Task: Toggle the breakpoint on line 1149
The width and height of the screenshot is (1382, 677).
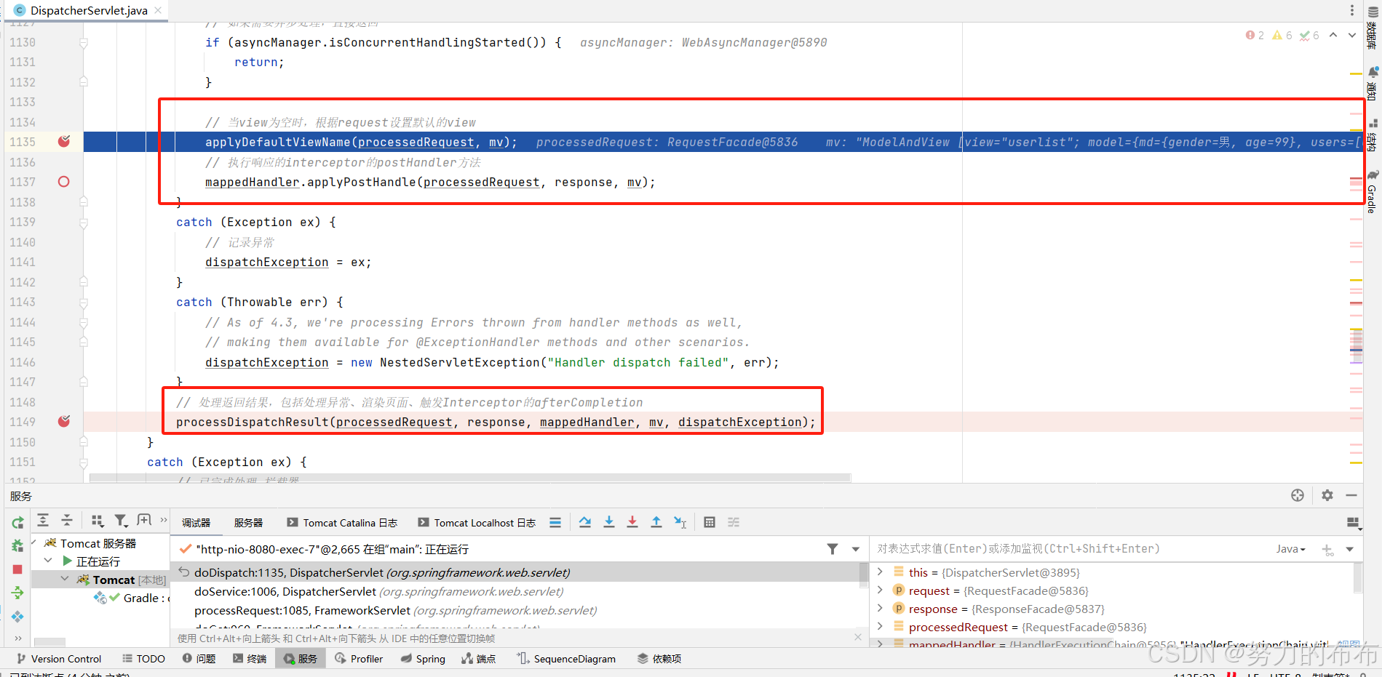Action: click(x=64, y=421)
